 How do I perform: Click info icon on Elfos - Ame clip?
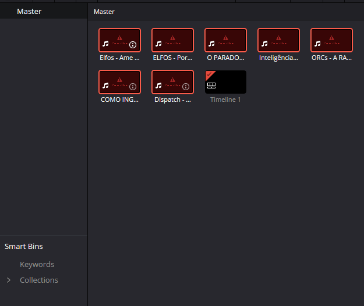[133, 45]
